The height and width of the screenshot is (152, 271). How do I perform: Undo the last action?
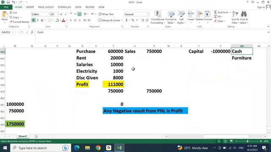click(x=13, y=2)
